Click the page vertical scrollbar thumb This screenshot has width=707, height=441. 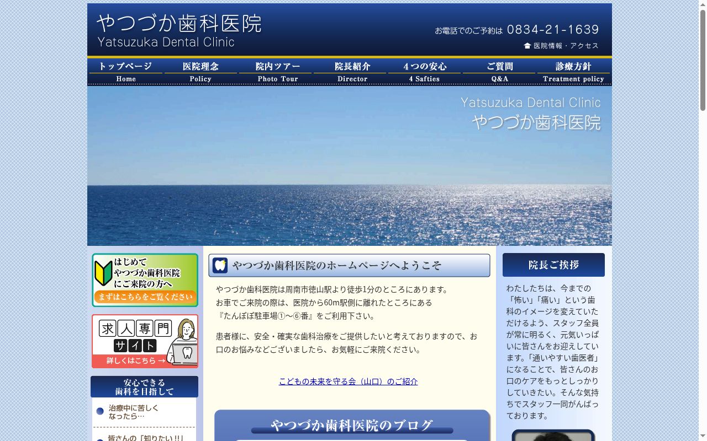[703, 60]
